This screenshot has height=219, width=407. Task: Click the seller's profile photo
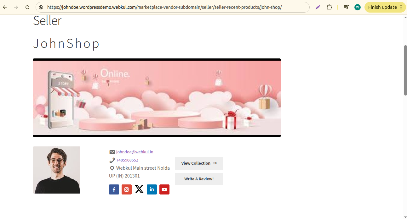(x=57, y=170)
